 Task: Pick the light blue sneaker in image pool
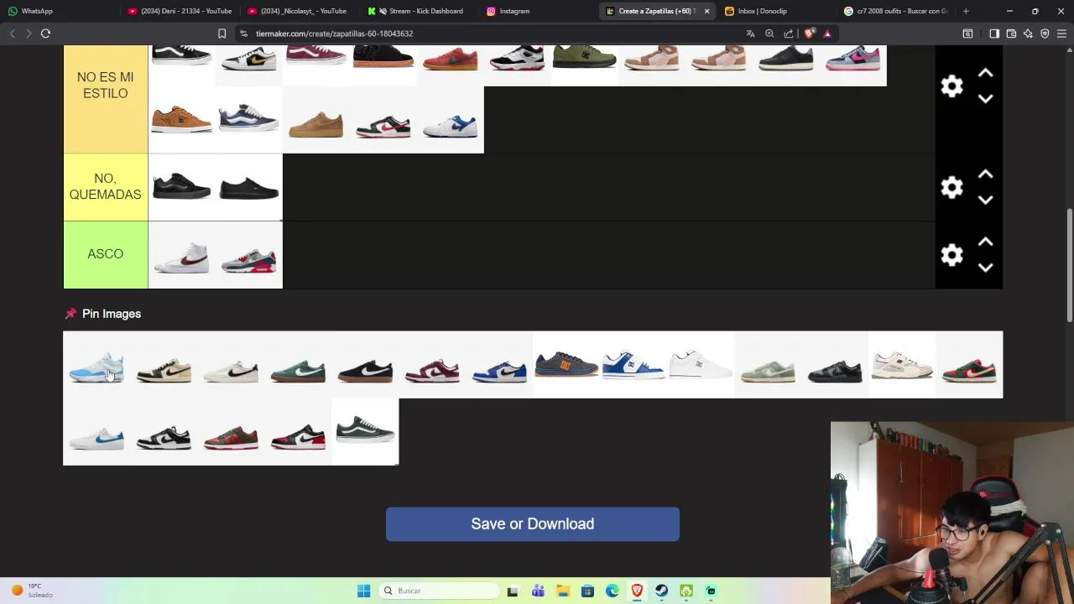pos(96,365)
